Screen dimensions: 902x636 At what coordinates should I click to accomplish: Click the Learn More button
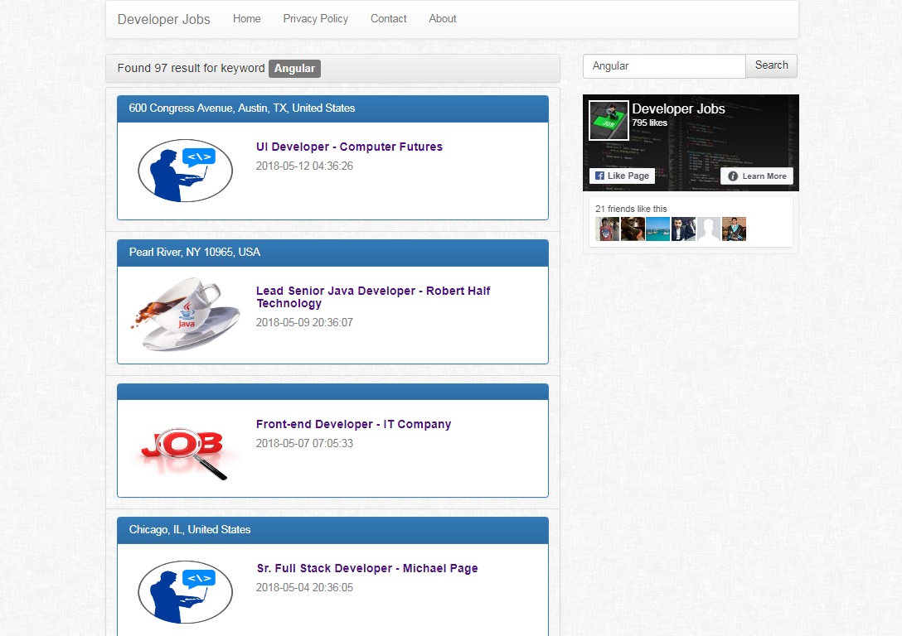coord(757,176)
